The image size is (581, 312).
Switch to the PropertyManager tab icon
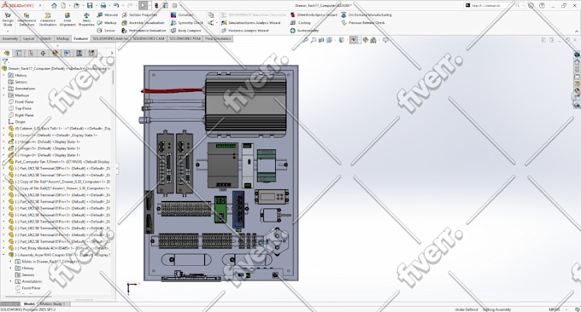coord(19,53)
